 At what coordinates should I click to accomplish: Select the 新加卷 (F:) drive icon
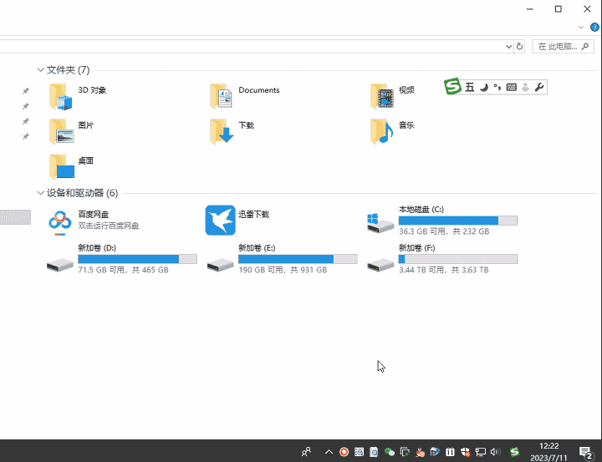(x=380, y=265)
